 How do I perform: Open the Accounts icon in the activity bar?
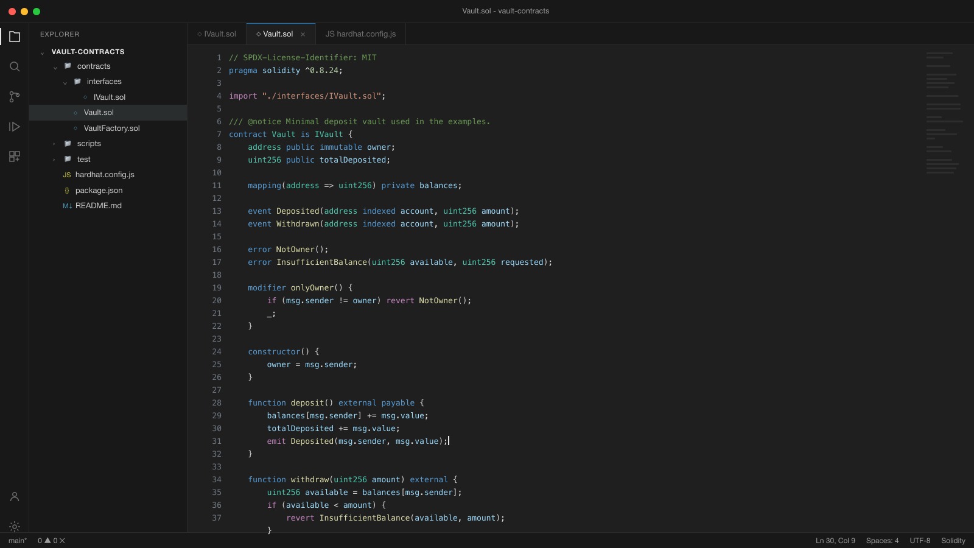coord(15,497)
